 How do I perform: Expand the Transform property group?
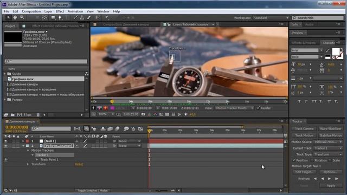[x=28, y=164]
